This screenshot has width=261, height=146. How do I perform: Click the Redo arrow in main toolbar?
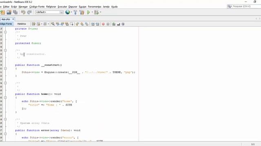(x=29, y=12)
